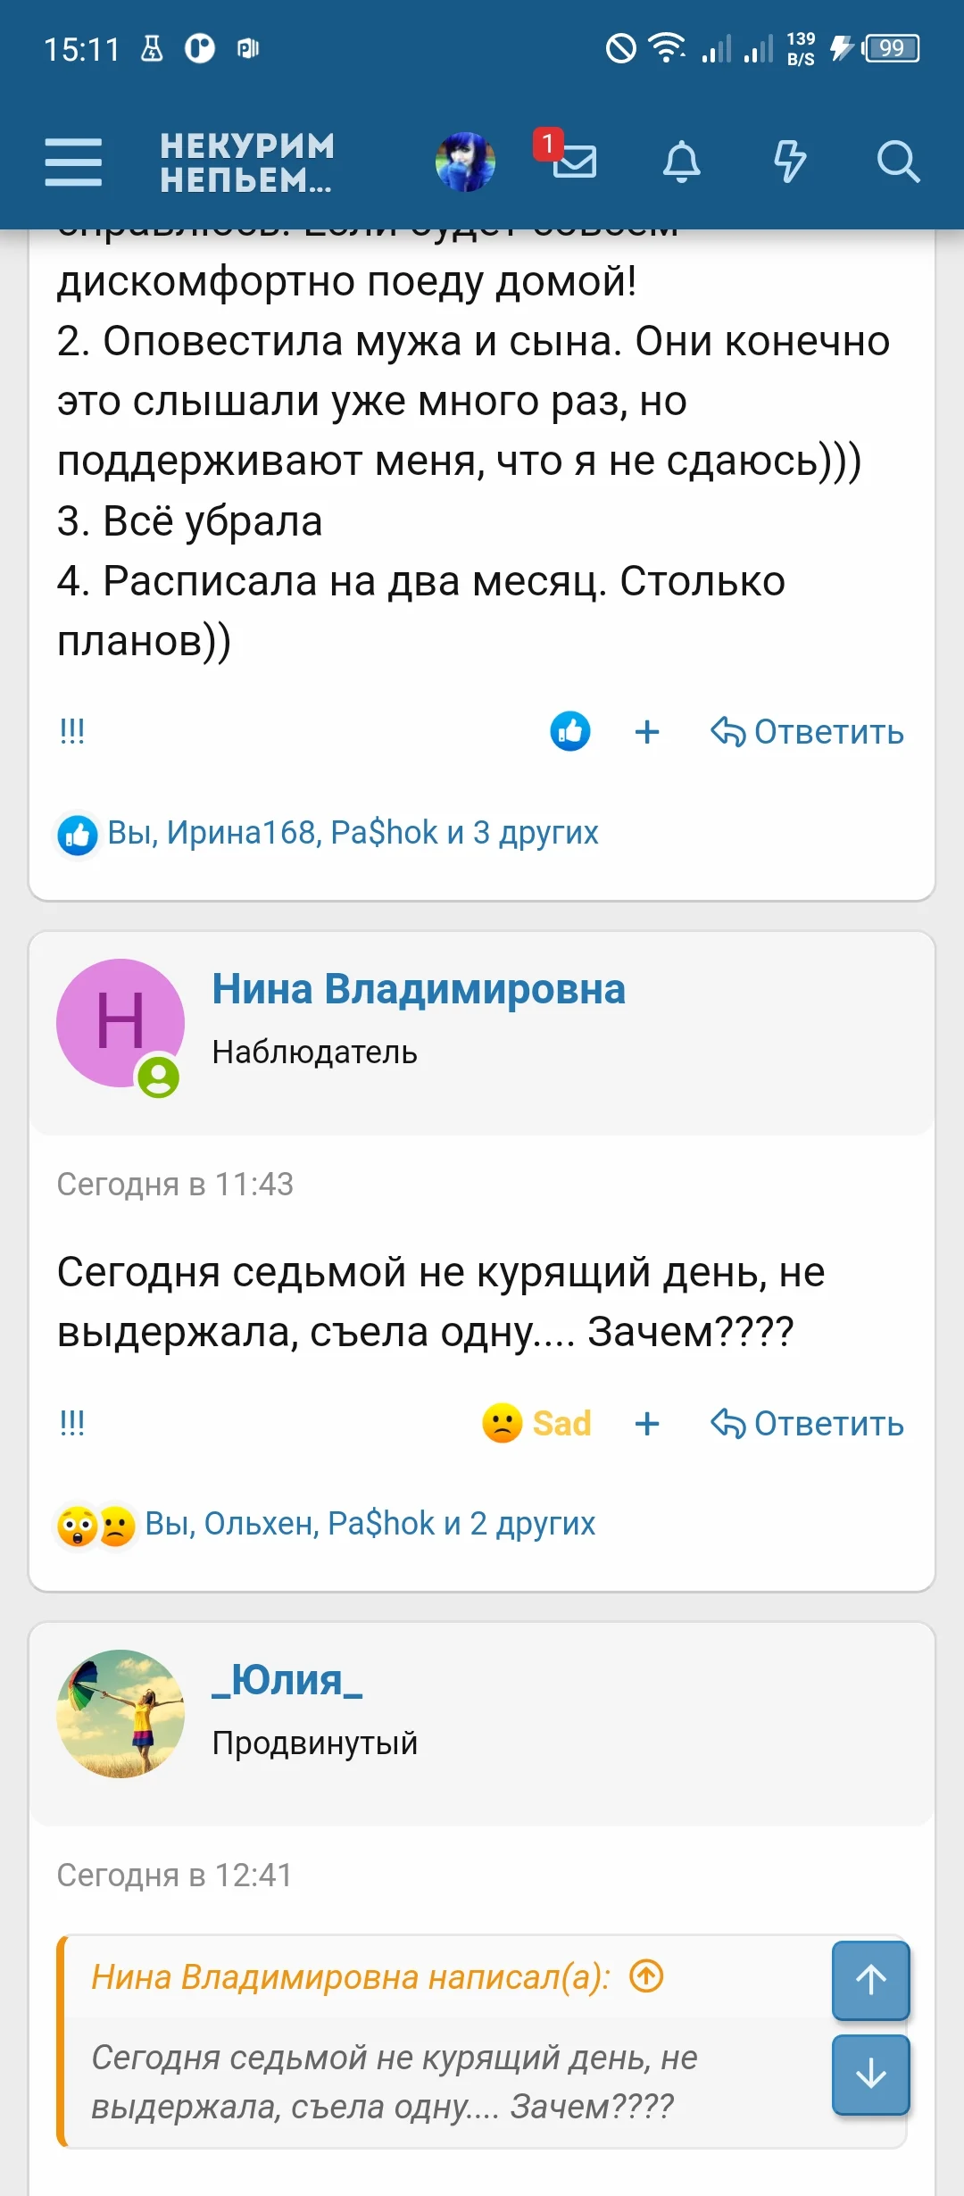This screenshot has height=2196, width=964.
Task: Toggle report flag '!!!' on Нина's post
Action: [x=71, y=1423]
